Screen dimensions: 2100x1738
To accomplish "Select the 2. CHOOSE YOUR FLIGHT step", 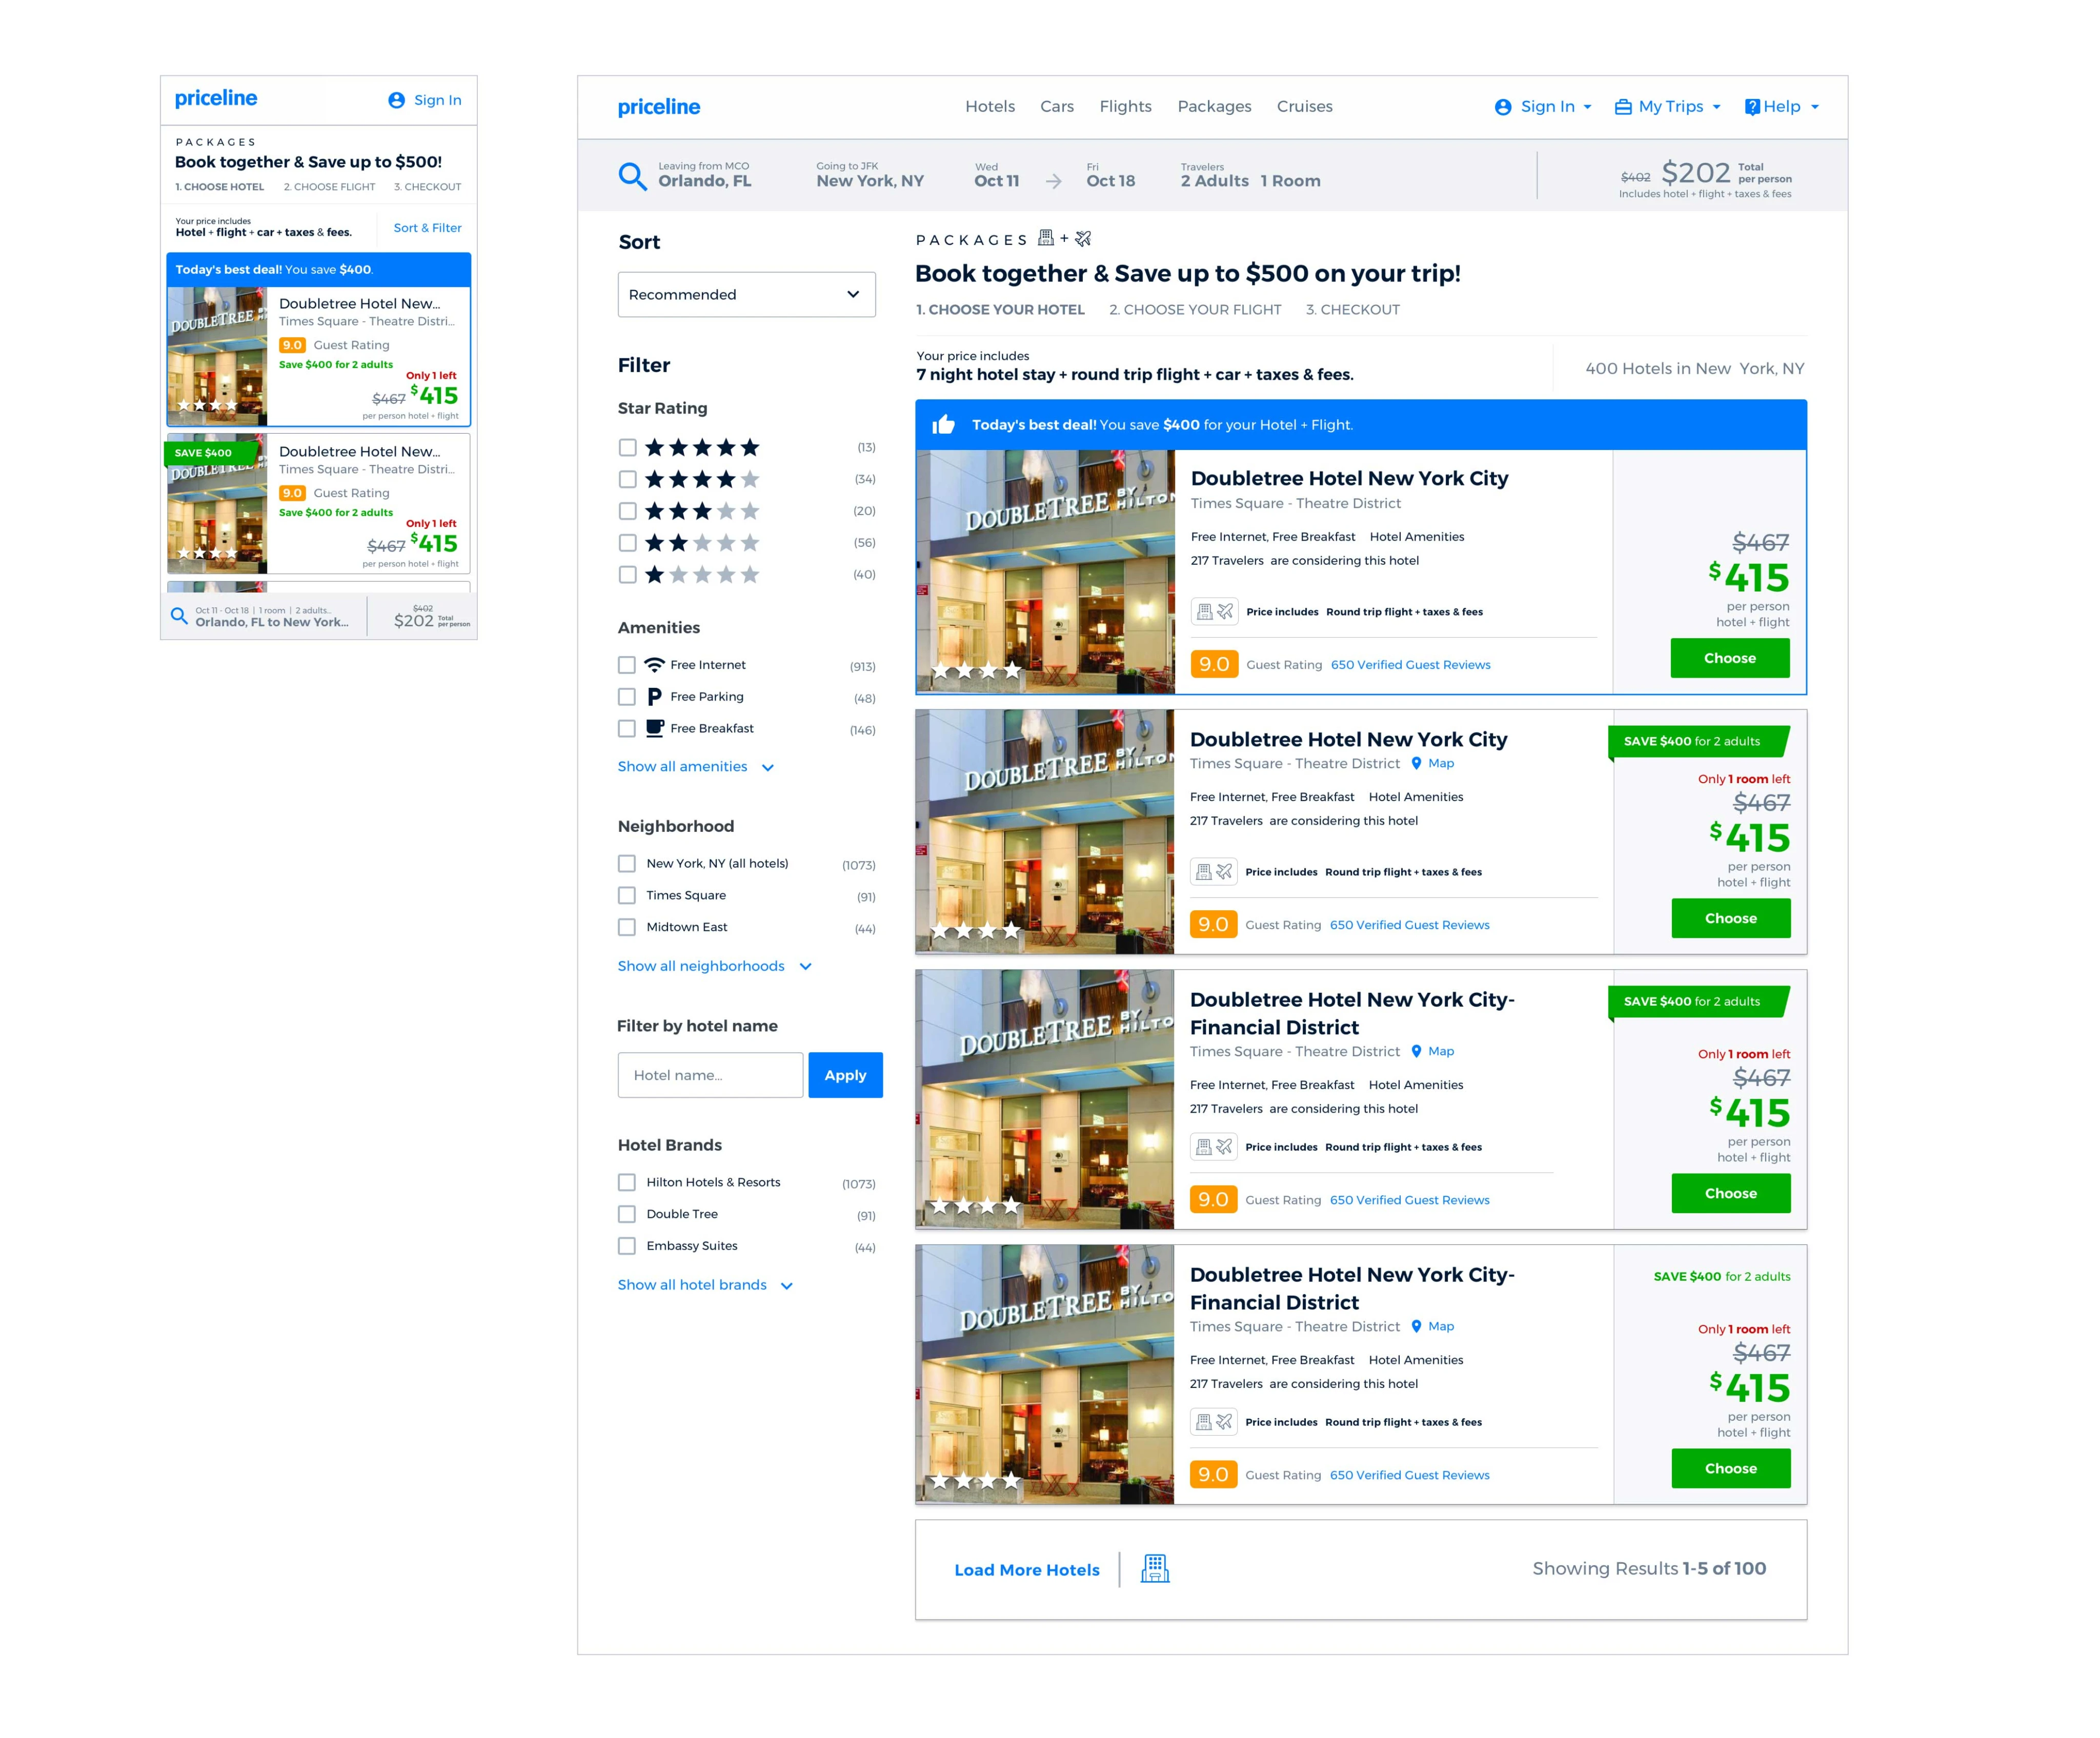I will [1195, 310].
